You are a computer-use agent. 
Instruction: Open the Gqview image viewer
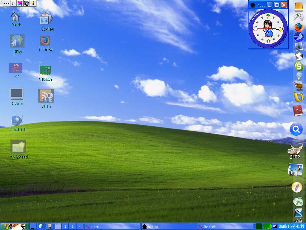click(45, 19)
